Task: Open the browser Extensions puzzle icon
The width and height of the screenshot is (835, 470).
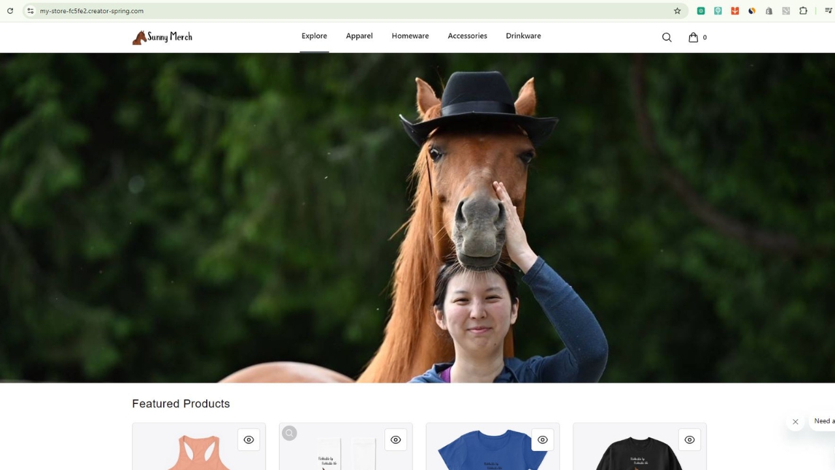Action: [803, 11]
